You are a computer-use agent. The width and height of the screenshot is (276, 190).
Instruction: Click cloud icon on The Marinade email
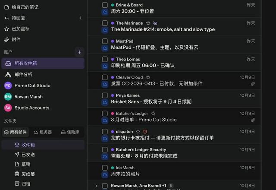105,30
